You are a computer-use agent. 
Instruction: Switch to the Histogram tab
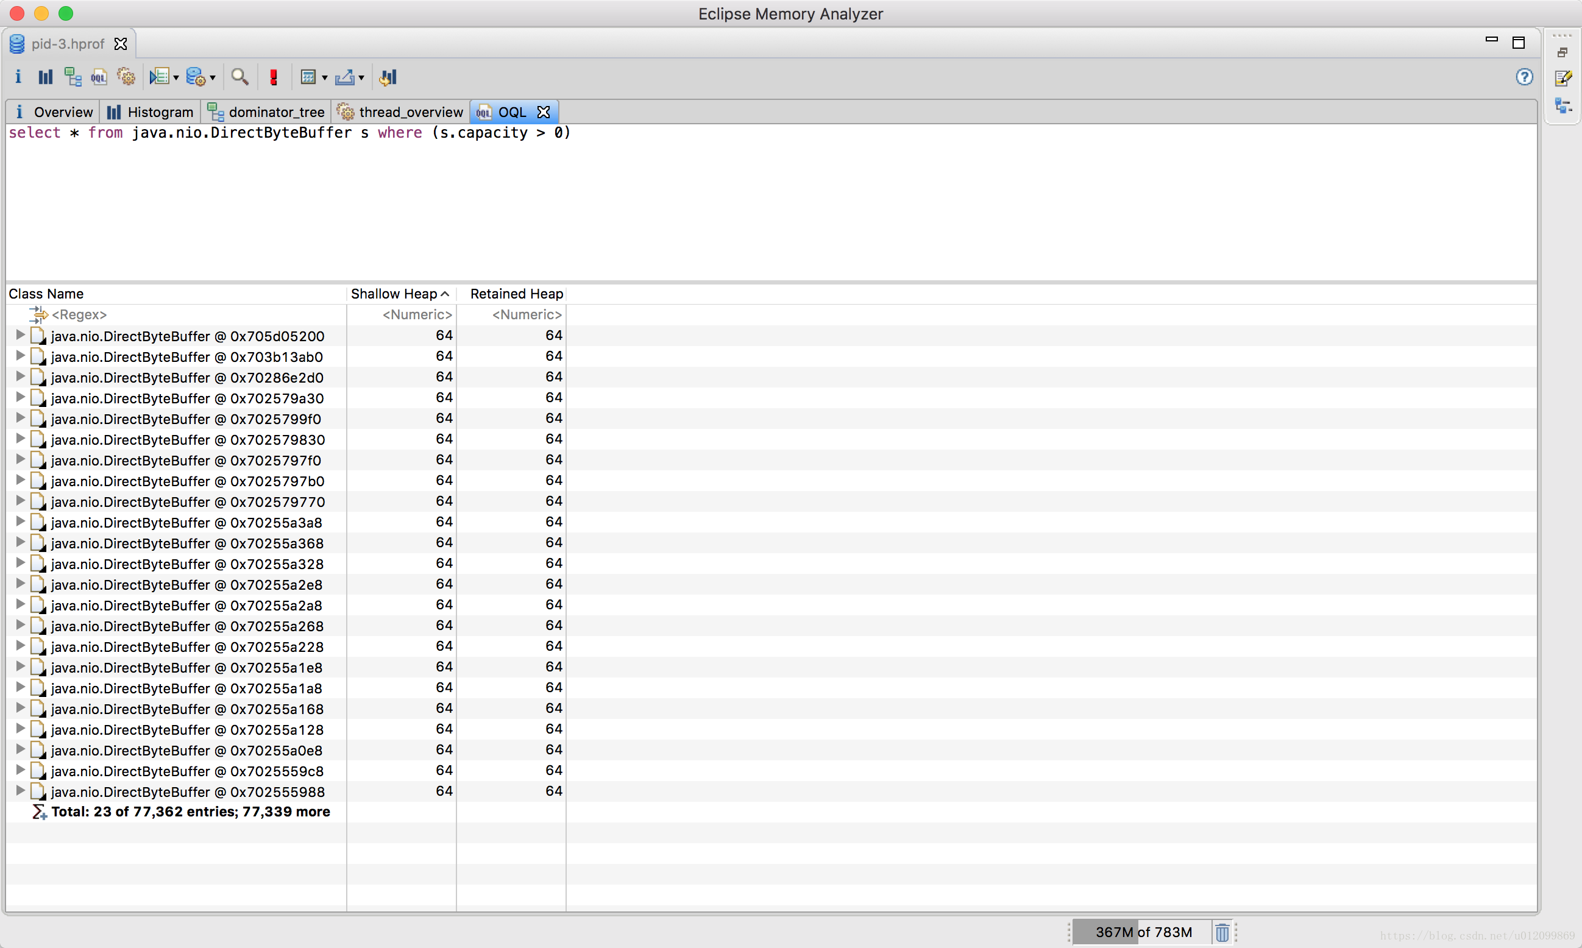[x=150, y=111]
